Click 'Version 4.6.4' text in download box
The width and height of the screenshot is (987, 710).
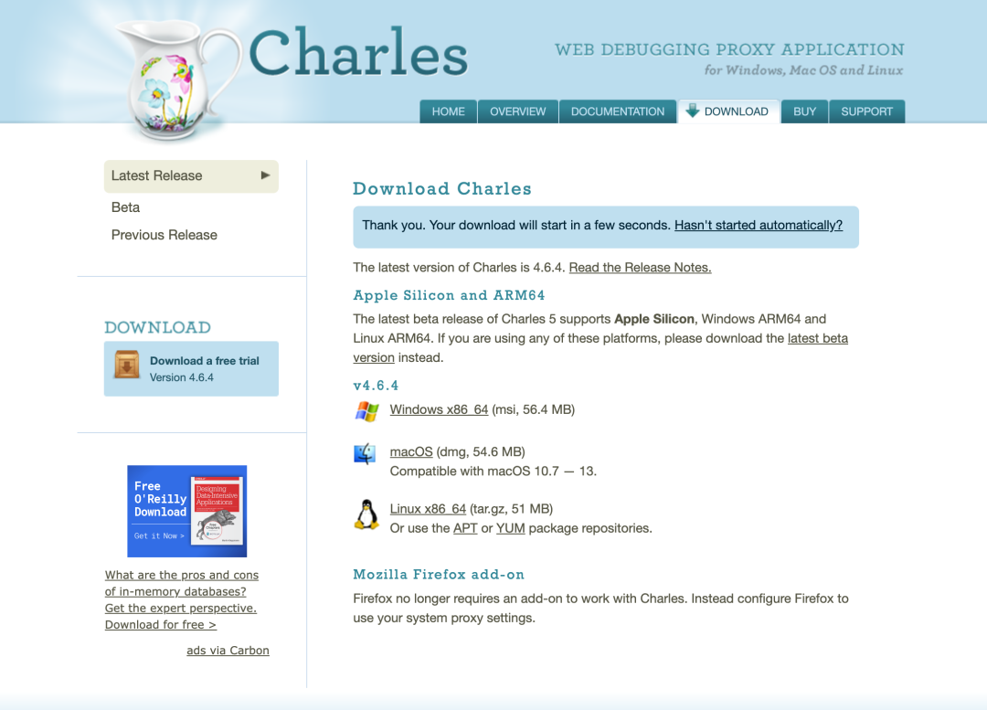pyautogui.click(x=181, y=377)
